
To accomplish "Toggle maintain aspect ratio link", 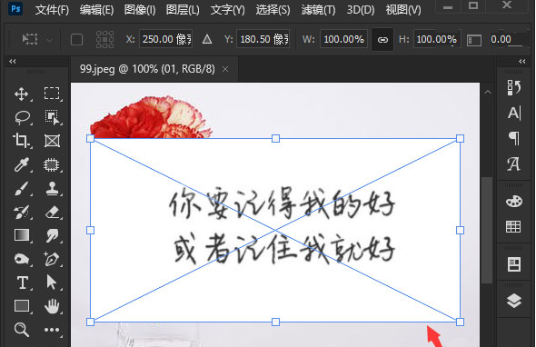I will [x=382, y=40].
